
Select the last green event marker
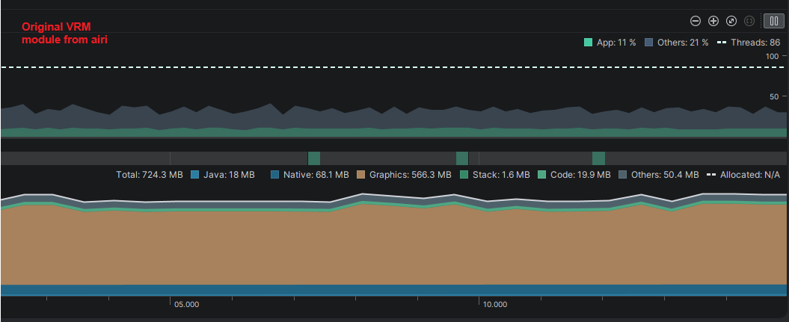tap(598, 158)
